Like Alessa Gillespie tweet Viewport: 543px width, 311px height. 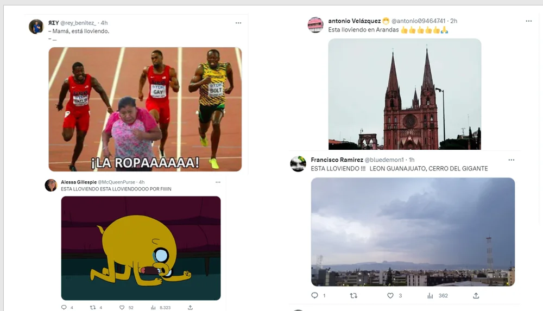122,307
